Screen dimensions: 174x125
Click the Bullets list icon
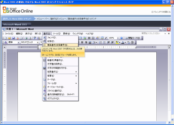[104, 42]
